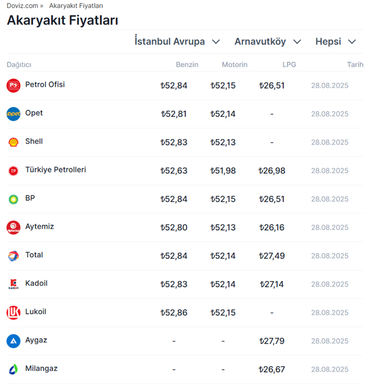Click the Lukoil red logo
The width and height of the screenshot is (366, 385).
(x=13, y=313)
